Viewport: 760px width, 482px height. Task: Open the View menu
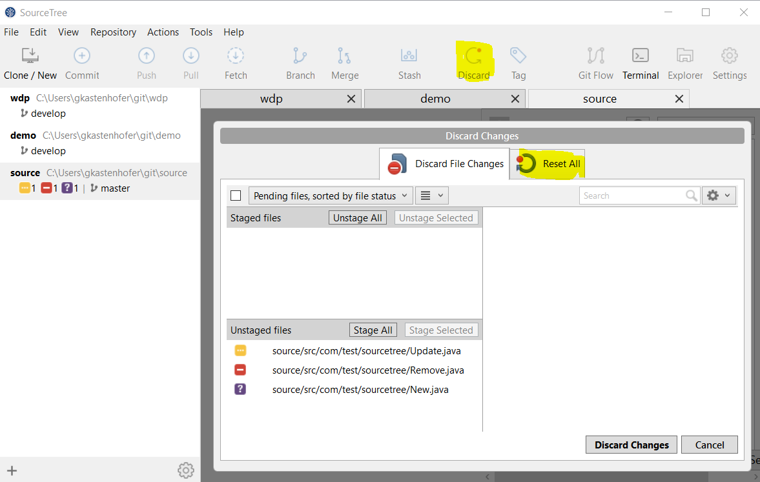(x=68, y=32)
